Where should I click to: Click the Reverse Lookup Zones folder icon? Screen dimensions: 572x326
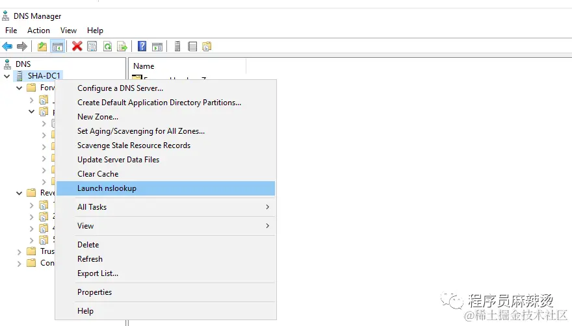click(x=31, y=192)
